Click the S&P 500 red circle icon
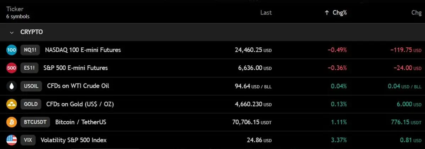This screenshot has width=425, height=149. click(12, 68)
